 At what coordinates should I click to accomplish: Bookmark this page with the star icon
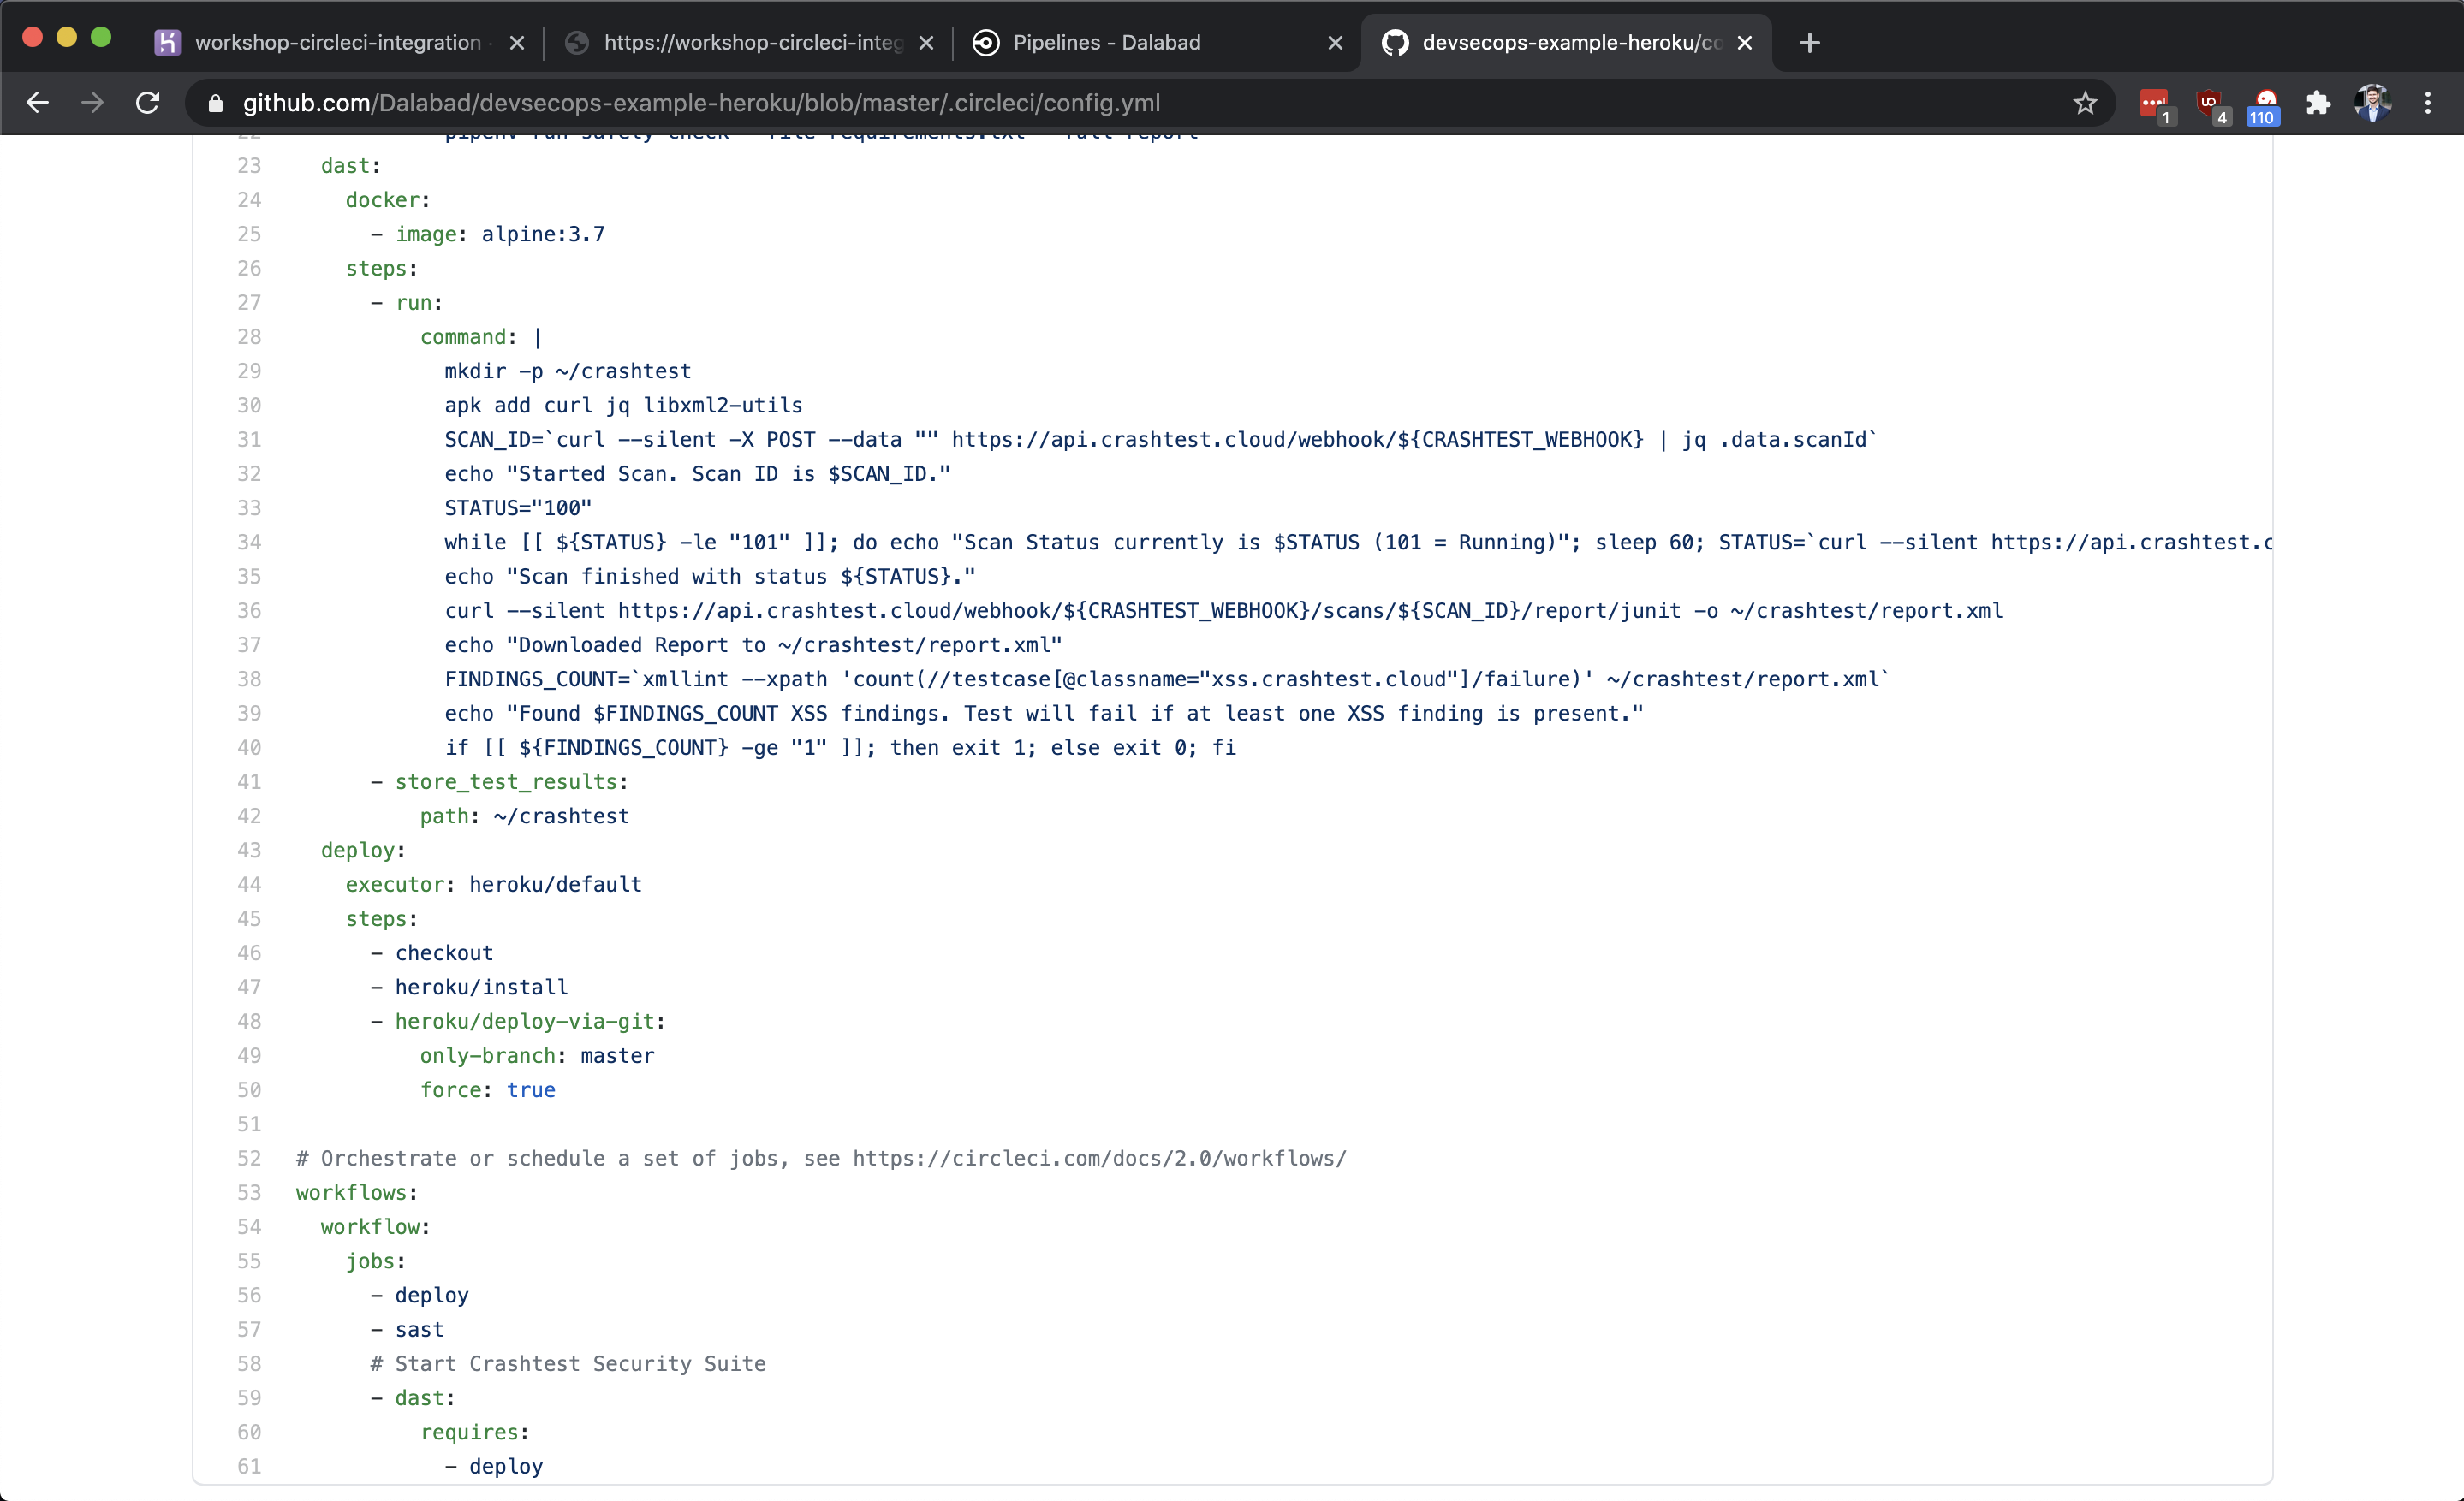(2084, 103)
